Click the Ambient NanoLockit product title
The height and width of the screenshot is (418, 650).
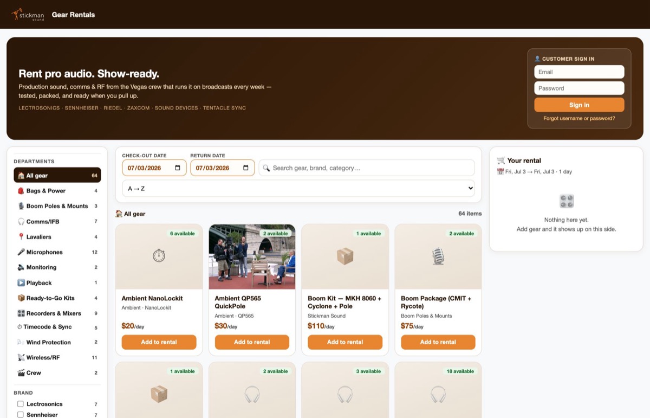(152, 298)
